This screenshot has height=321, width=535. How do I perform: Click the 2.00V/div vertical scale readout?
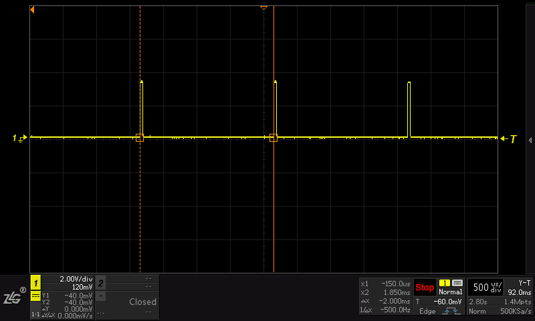tap(76, 279)
